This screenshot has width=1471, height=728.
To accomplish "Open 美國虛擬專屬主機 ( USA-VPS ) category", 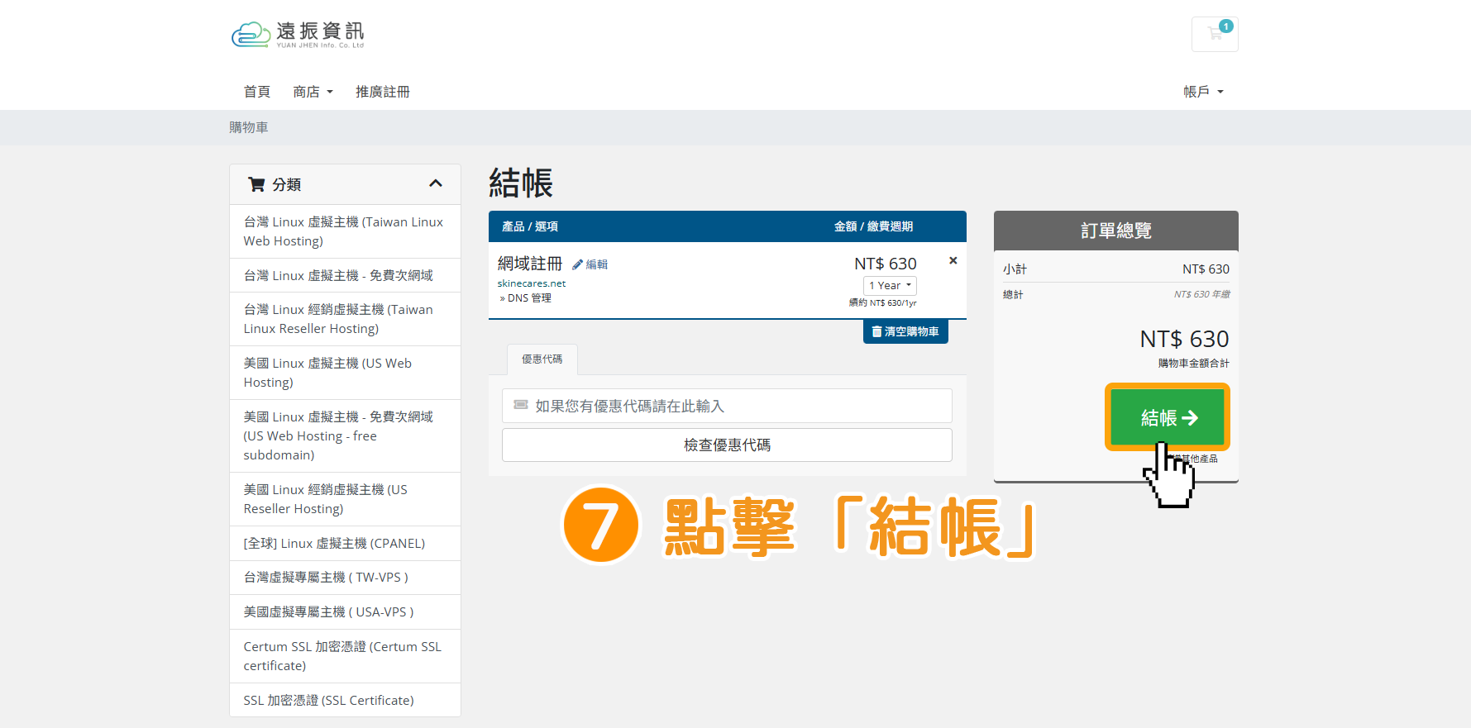I will click(345, 611).
